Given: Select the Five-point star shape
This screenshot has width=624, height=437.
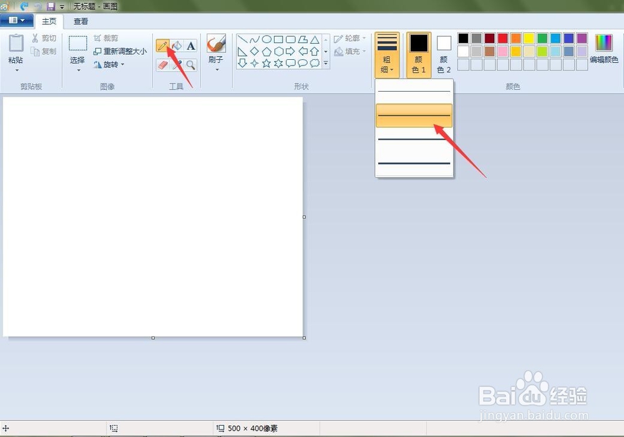Looking at the screenshot, I should coord(266,63).
